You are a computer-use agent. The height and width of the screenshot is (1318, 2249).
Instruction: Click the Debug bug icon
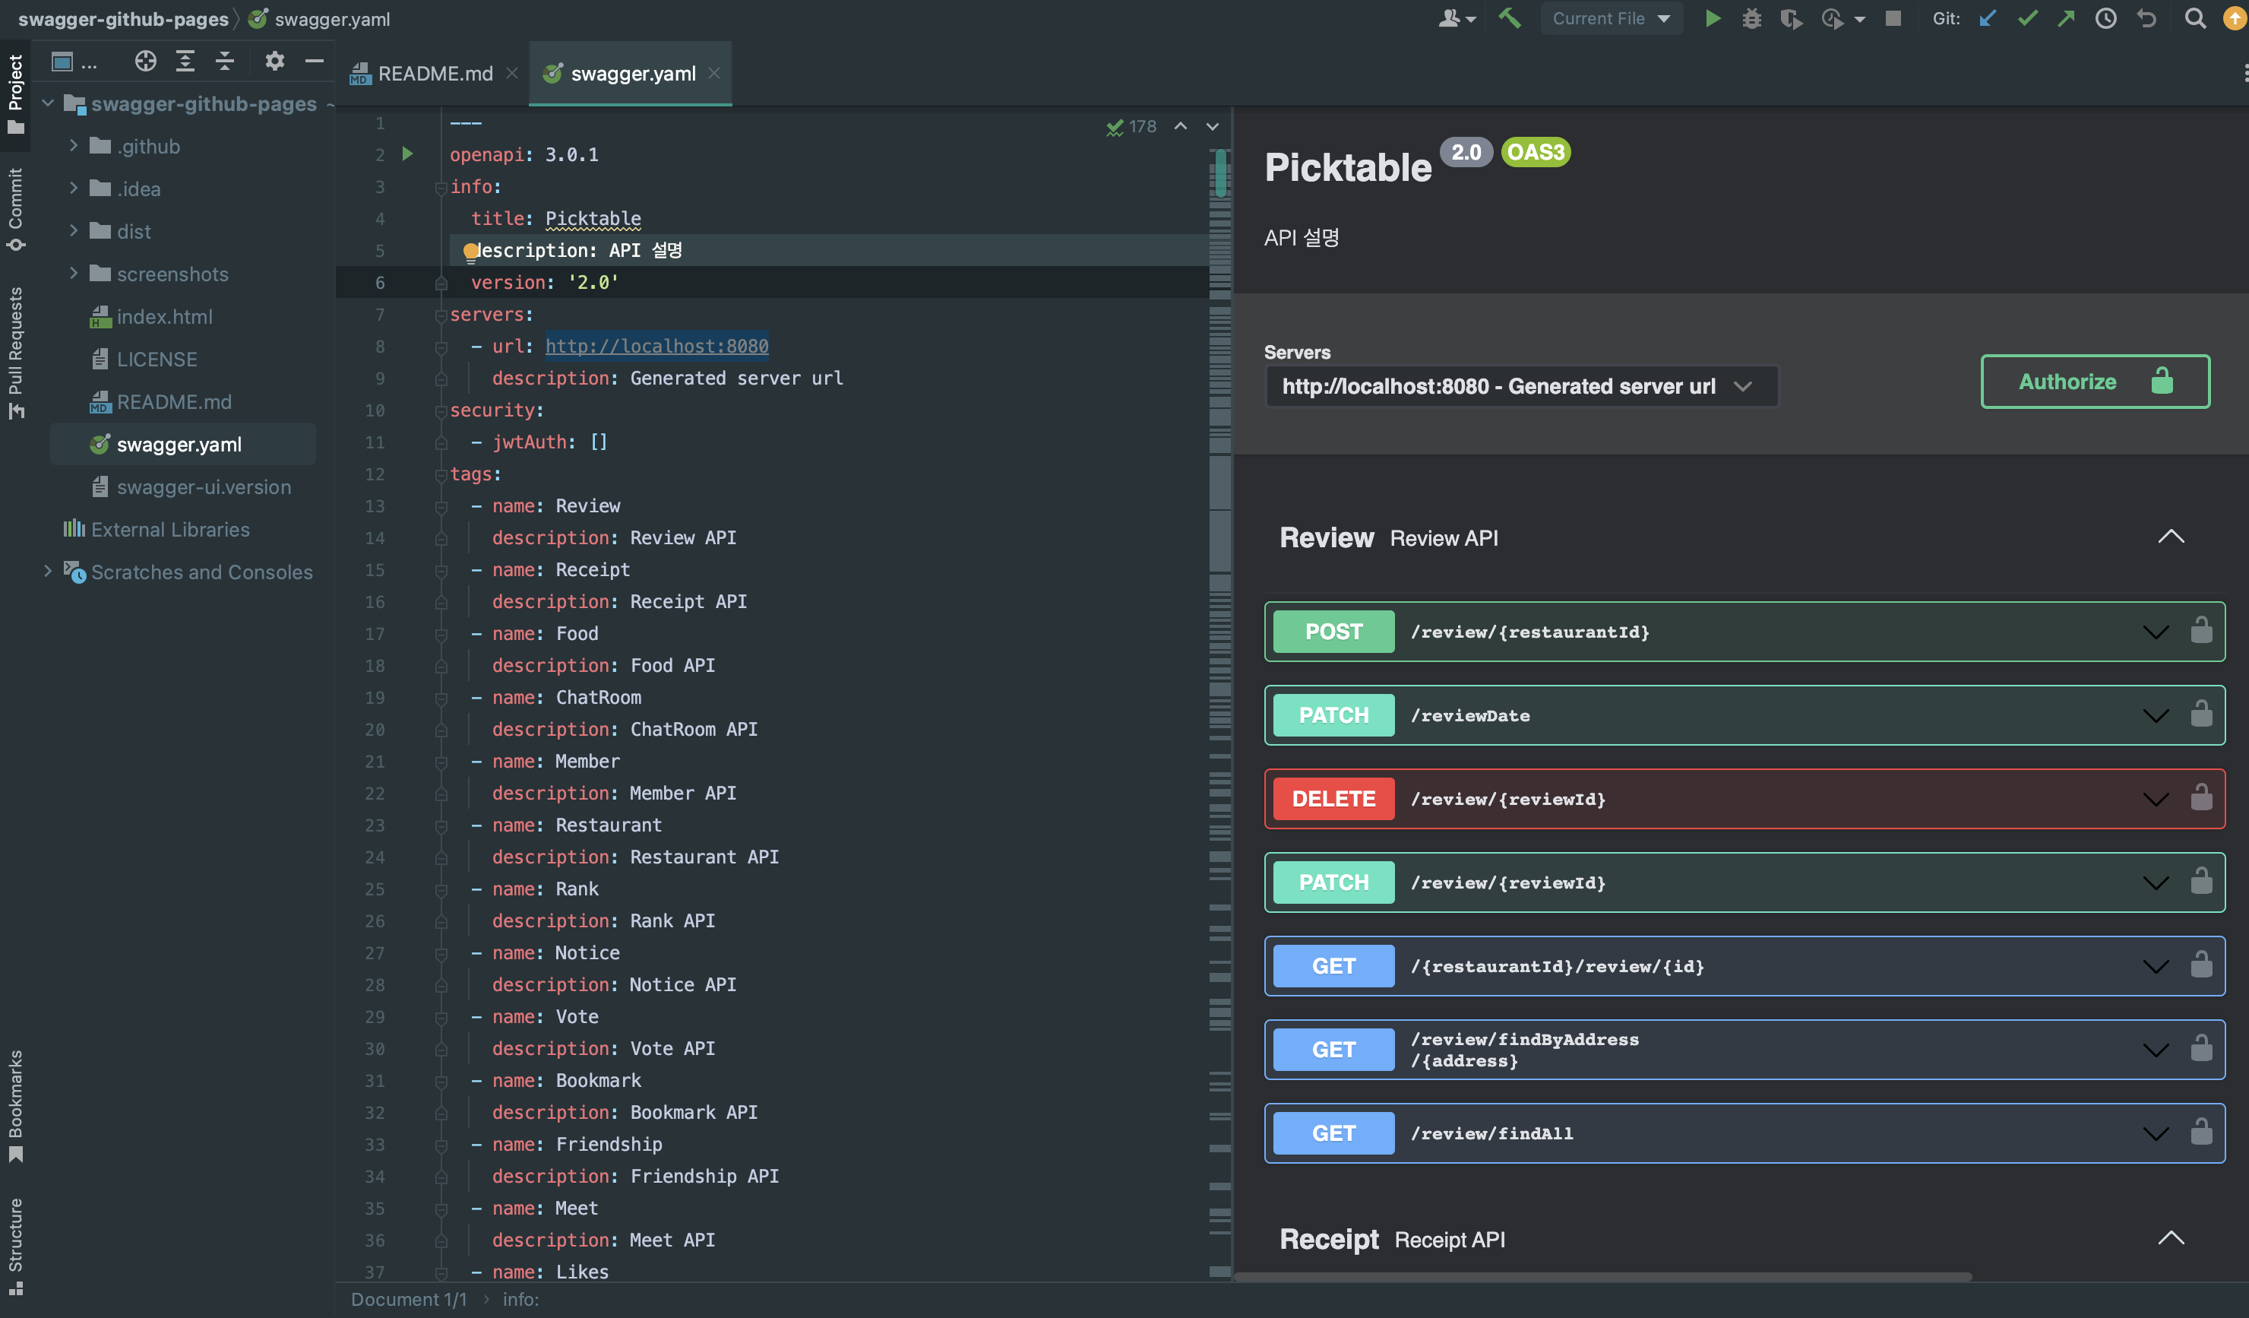[1751, 19]
